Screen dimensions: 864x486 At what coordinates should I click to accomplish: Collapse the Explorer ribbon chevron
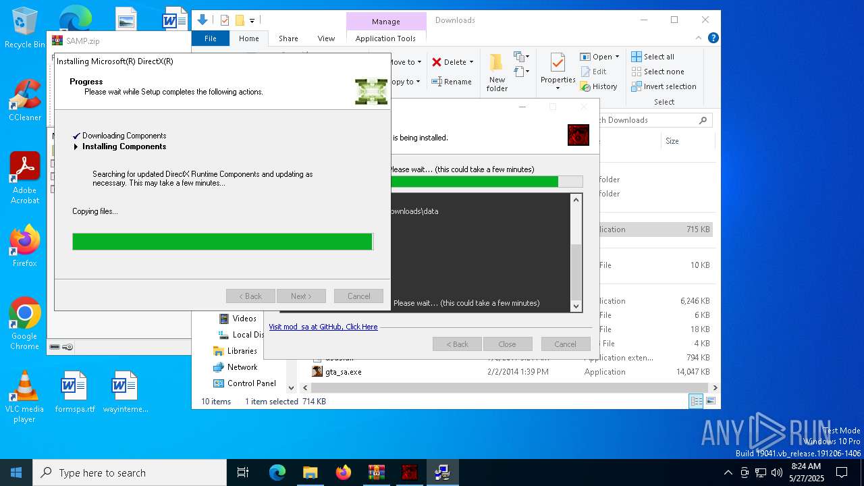pos(697,38)
